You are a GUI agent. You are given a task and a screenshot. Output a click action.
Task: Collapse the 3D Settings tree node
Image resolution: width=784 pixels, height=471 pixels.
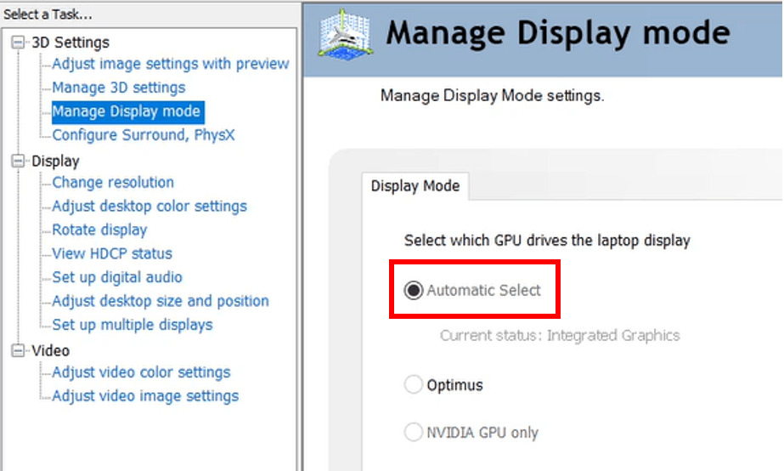coord(19,43)
